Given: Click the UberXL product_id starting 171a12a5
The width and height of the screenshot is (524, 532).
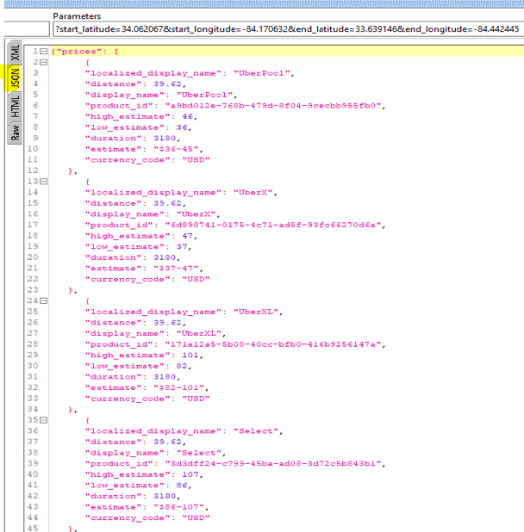Looking at the screenshot, I should 272,344.
